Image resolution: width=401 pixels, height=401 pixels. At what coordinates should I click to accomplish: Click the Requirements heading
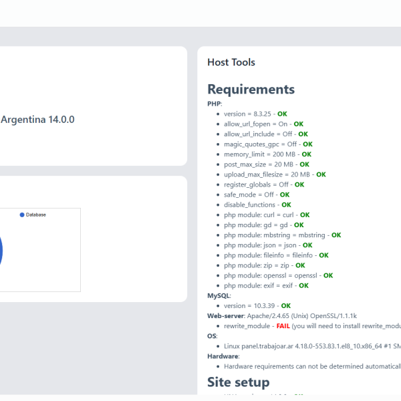coord(251,89)
